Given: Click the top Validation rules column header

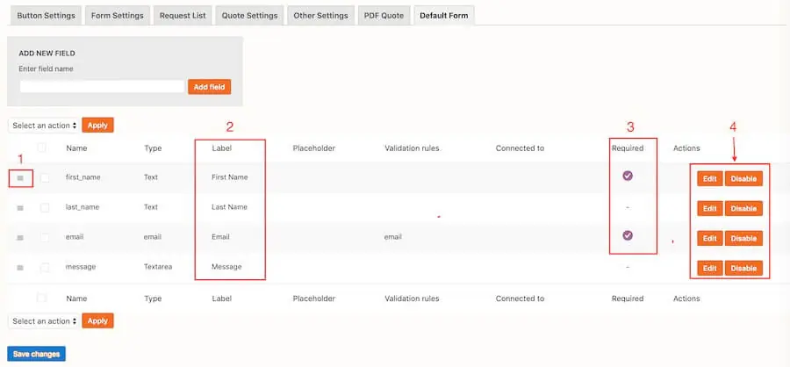Looking at the screenshot, I should (412, 148).
